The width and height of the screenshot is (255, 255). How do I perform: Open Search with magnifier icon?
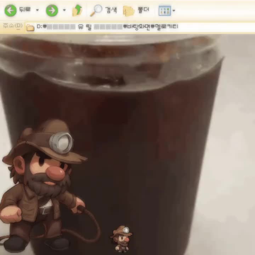96,10
